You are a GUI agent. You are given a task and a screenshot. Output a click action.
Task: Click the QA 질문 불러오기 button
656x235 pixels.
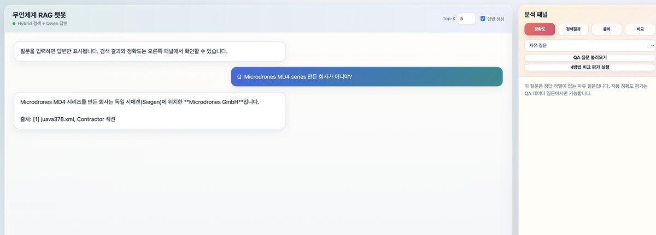tap(590, 57)
